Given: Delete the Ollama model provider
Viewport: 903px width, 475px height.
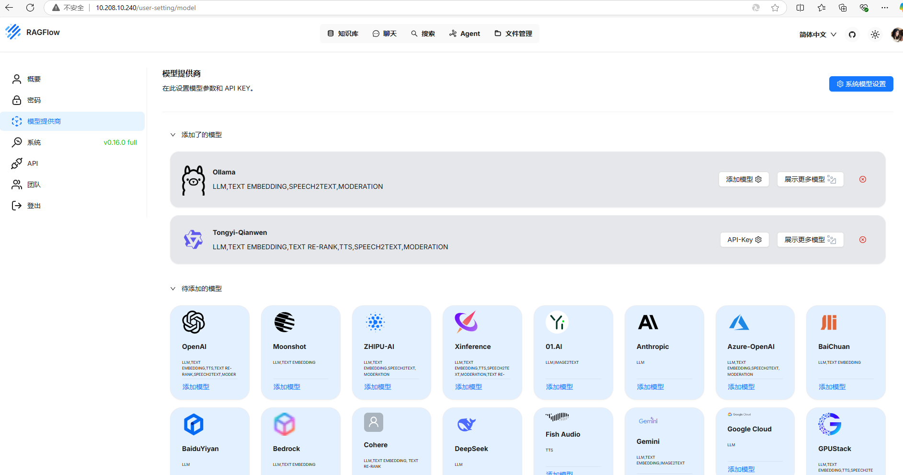Looking at the screenshot, I should [x=862, y=179].
